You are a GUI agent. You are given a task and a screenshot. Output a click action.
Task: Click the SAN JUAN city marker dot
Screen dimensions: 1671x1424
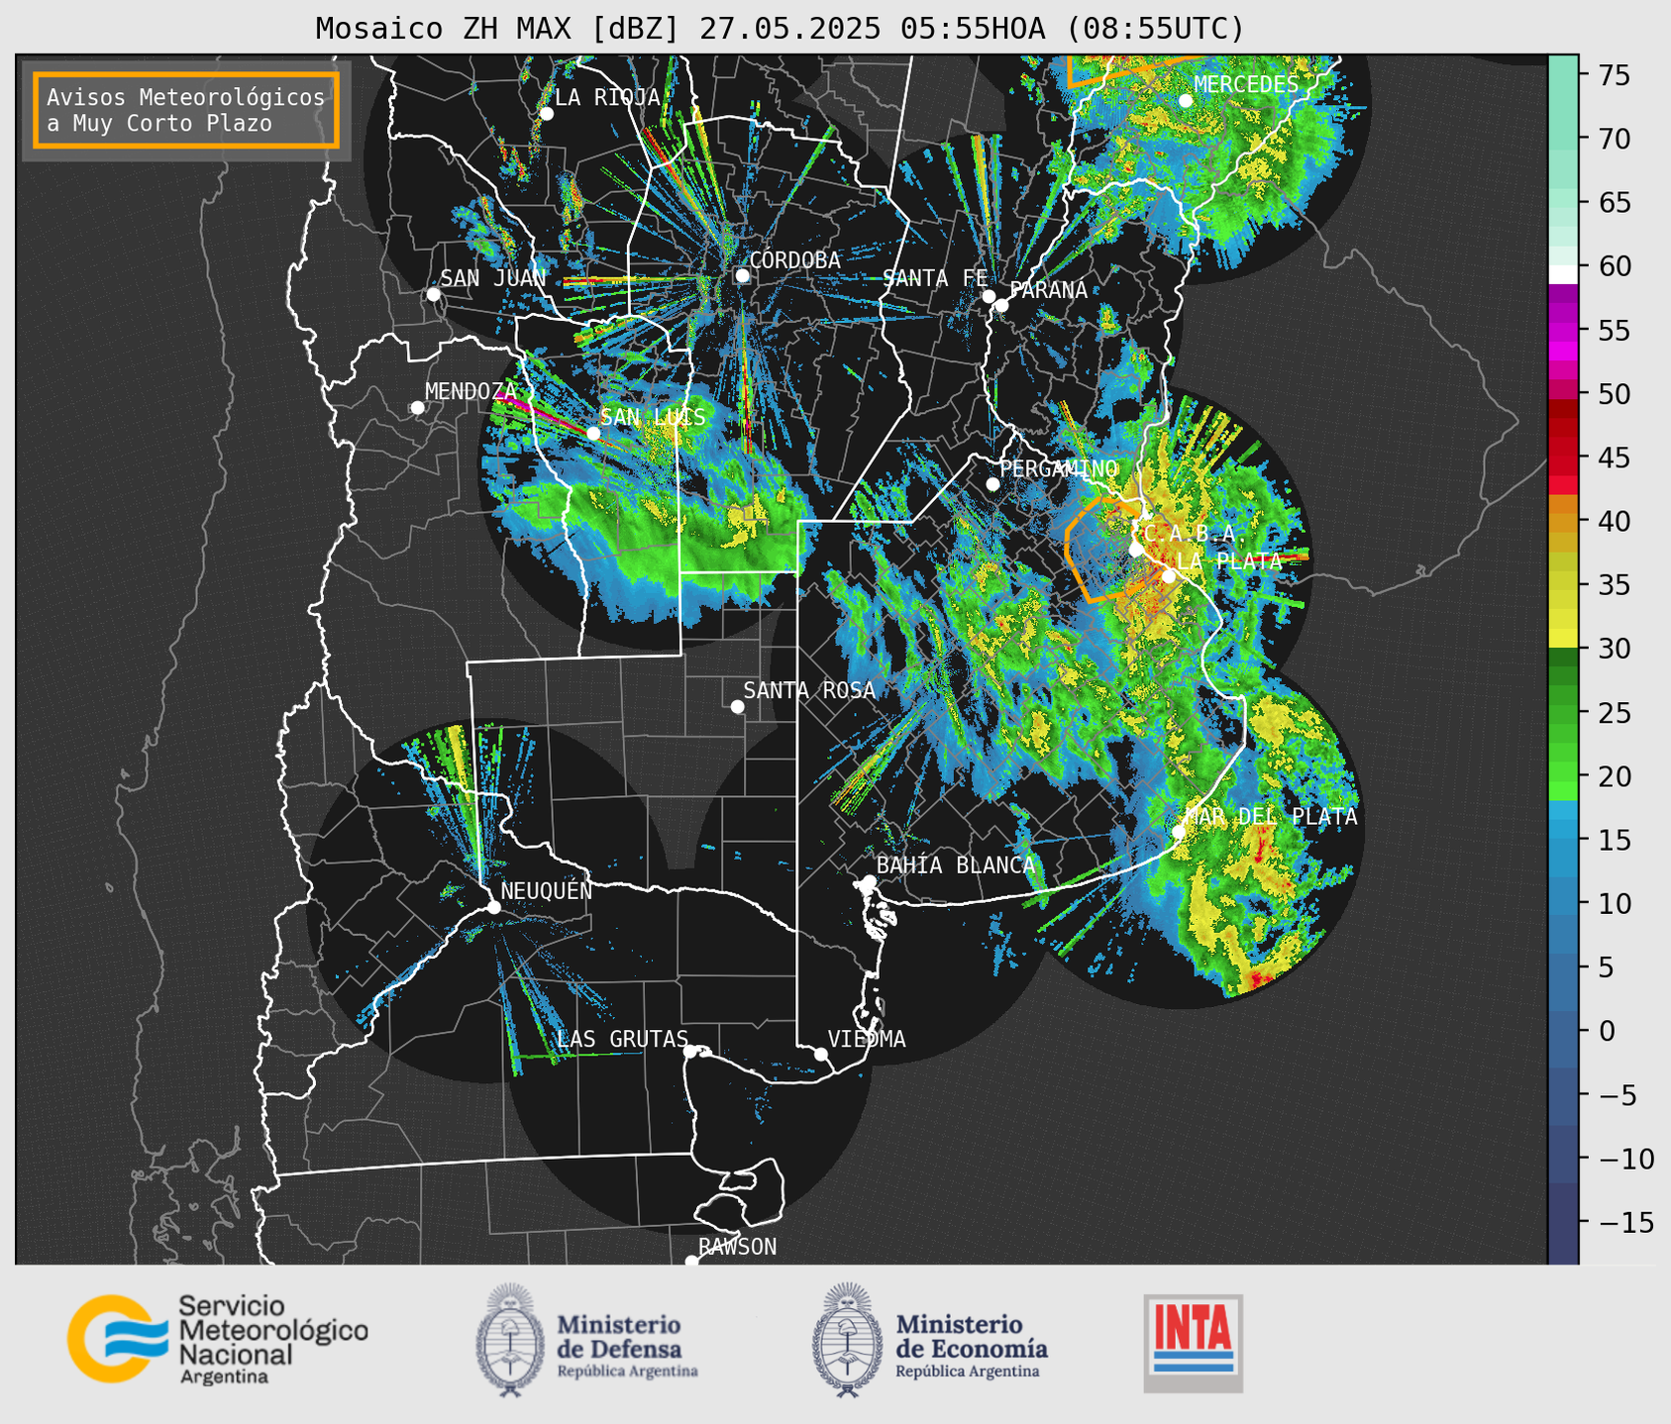(433, 294)
